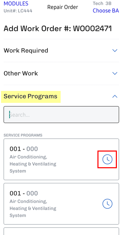The image size is (123, 235).
Task: Click the Tech 3B label
Action: pos(102,3)
